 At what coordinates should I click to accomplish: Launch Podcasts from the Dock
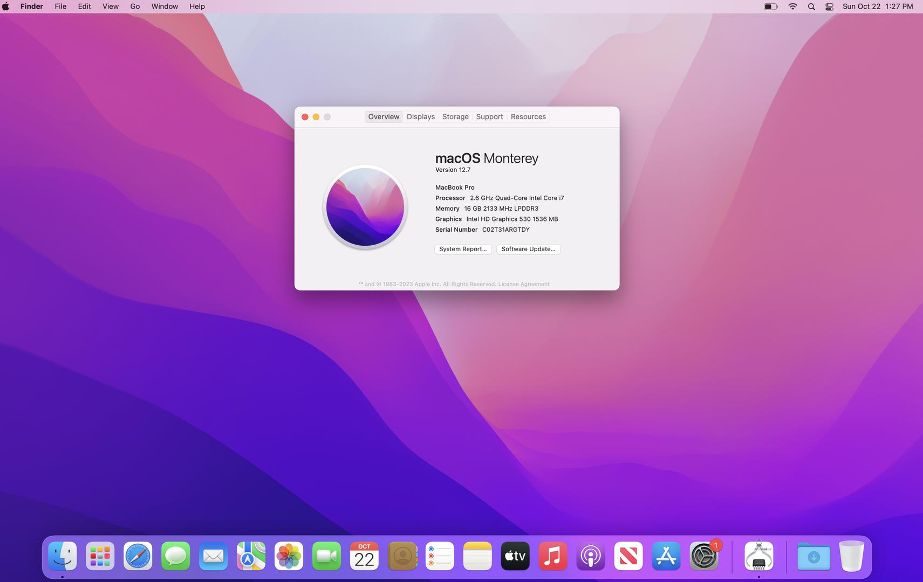(x=591, y=556)
